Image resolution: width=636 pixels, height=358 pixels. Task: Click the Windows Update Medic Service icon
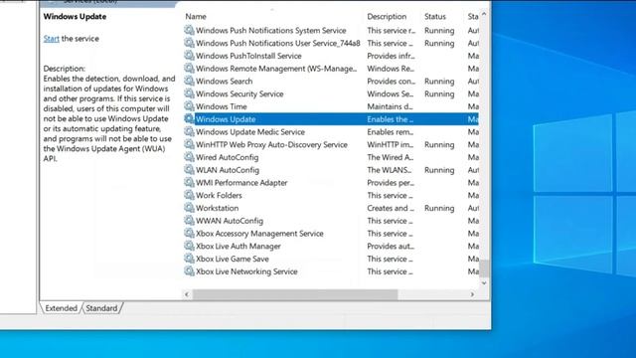click(x=189, y=131)
